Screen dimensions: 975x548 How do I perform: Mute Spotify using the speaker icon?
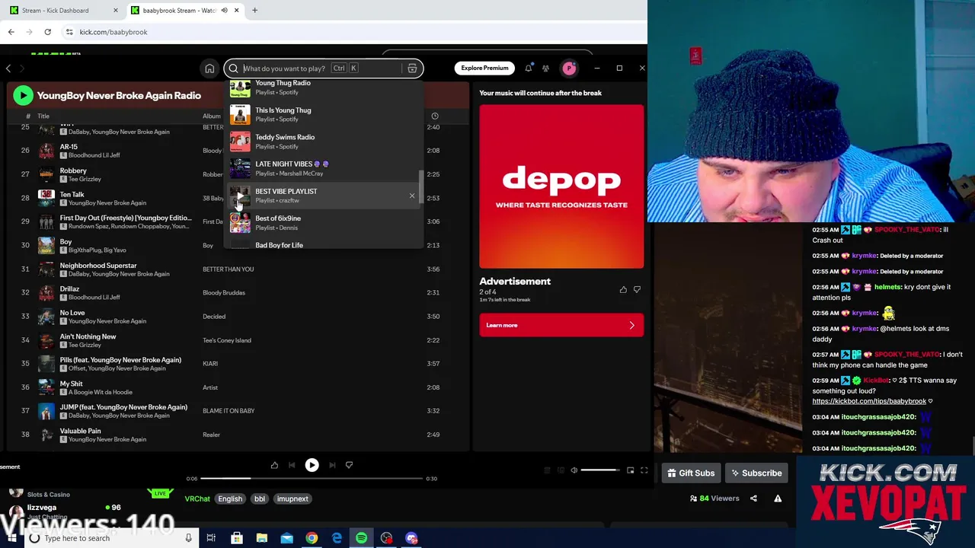coord(574,470)
